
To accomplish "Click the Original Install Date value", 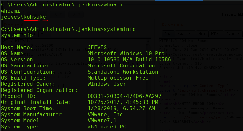I will tap(122, 102).
